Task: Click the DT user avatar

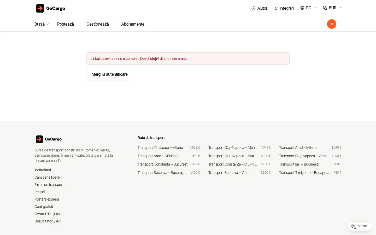Action: click(331, 24)
